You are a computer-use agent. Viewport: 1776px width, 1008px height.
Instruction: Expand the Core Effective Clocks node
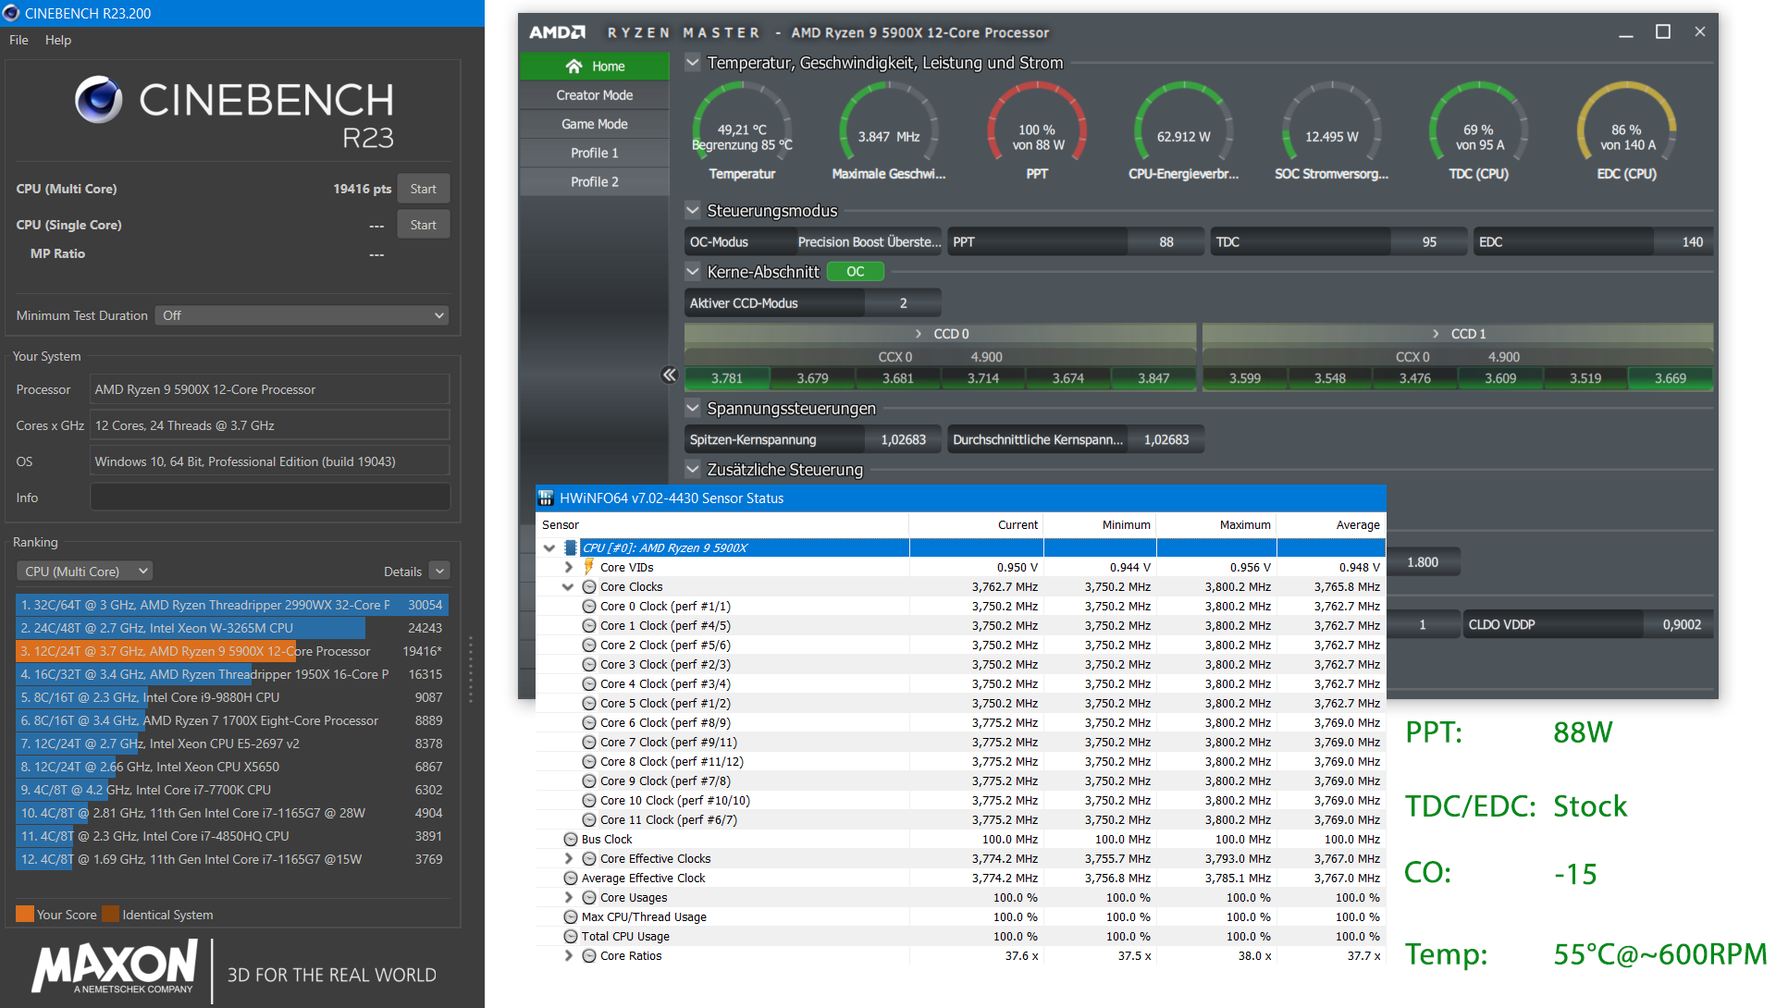point(569,858)
